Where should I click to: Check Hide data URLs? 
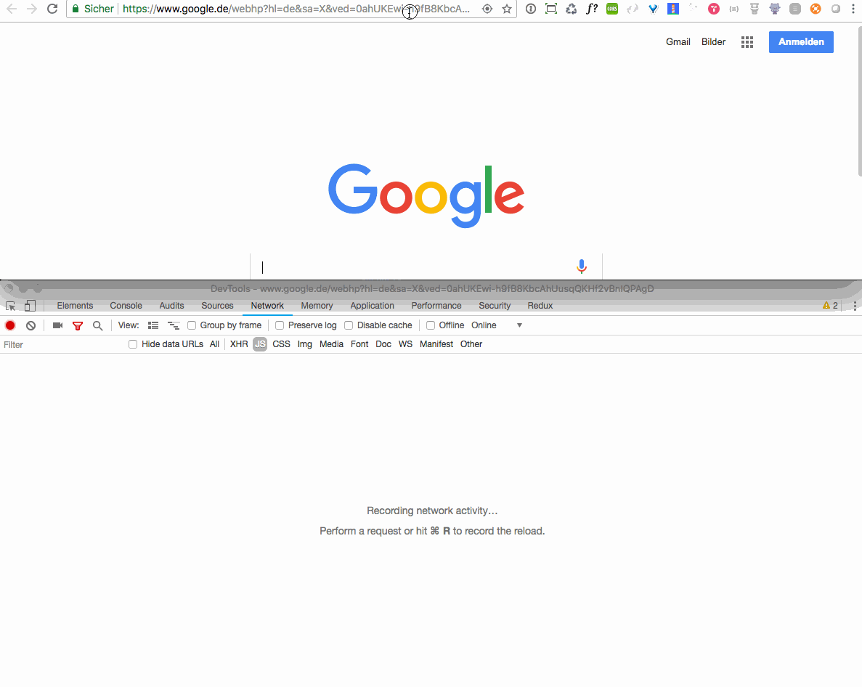[x=132, y=344]
